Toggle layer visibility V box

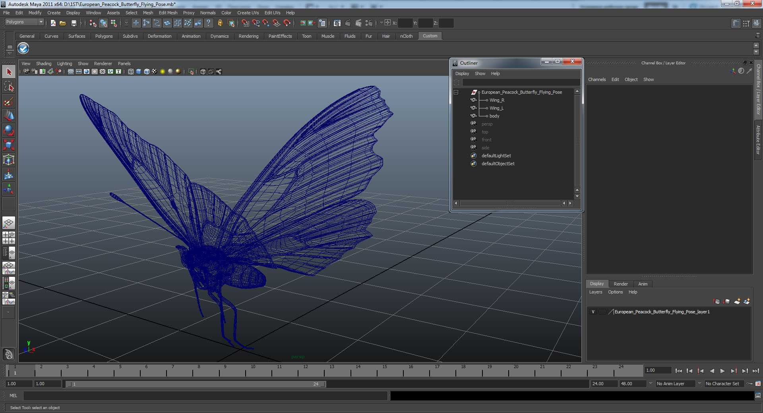(x=593, y=312)
